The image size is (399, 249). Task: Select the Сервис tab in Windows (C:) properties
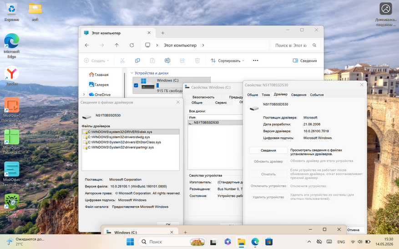coord(221,103)
